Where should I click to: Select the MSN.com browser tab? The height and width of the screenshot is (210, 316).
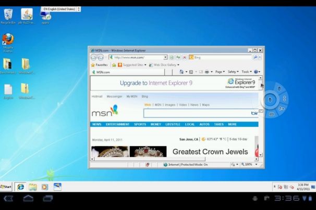128,72
